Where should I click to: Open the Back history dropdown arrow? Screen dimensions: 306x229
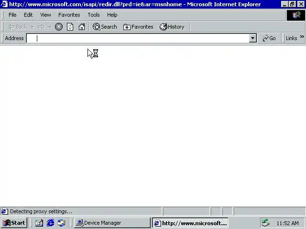pyautogui.click(x=33, y=27)
